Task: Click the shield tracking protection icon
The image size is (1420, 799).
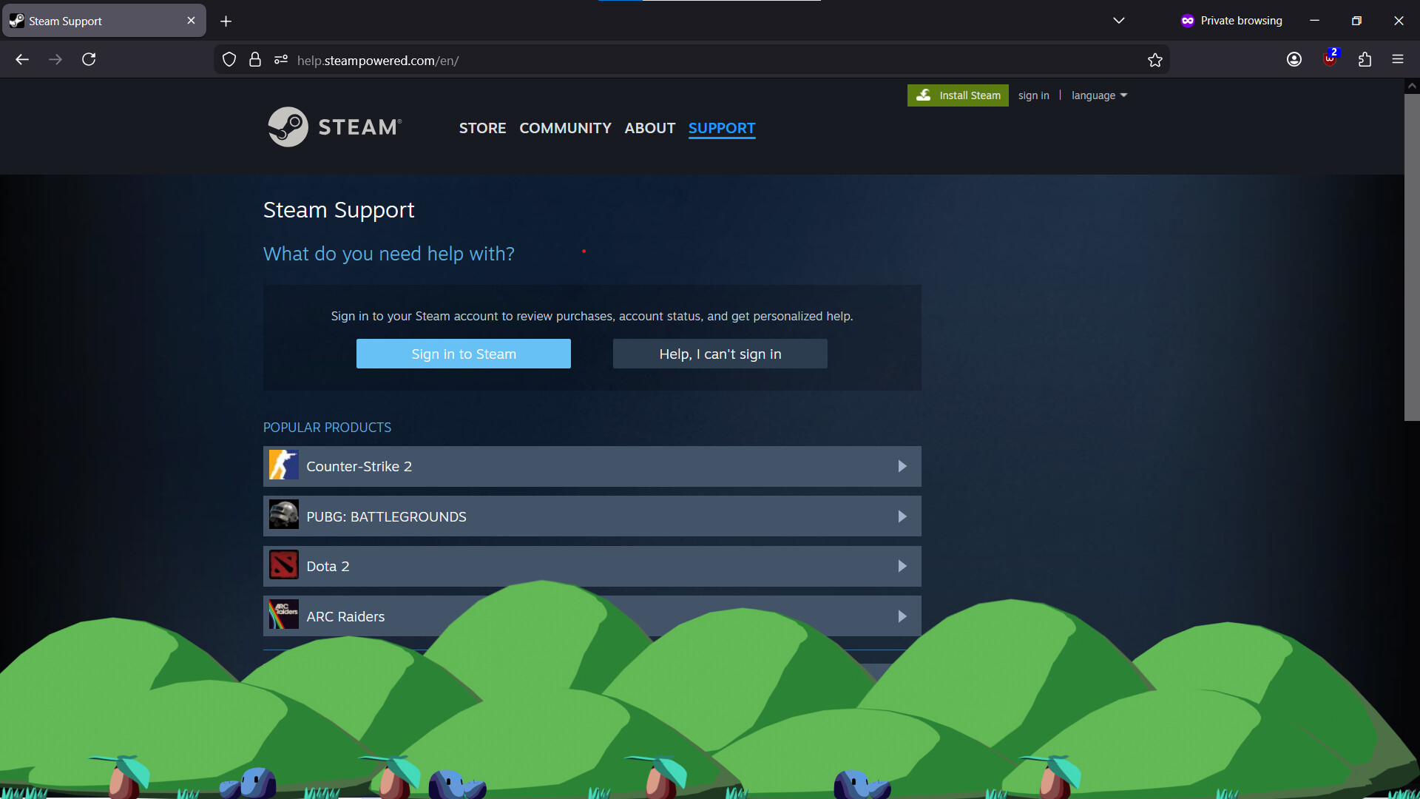Action: pyautogui.click(x=229, y=59)
